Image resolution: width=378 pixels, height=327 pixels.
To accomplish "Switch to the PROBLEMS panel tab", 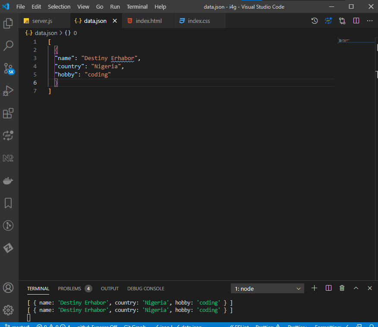I will [69, 289].
